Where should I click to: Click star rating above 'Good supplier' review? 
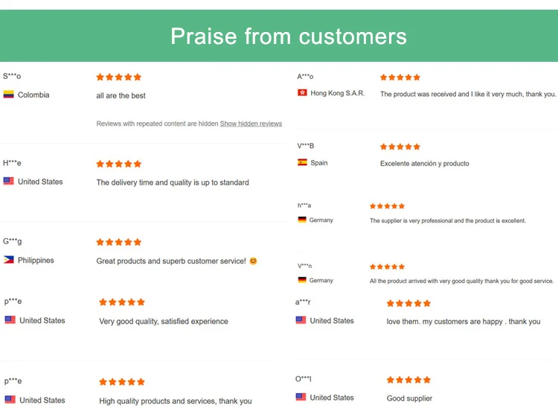coord(408,380)
